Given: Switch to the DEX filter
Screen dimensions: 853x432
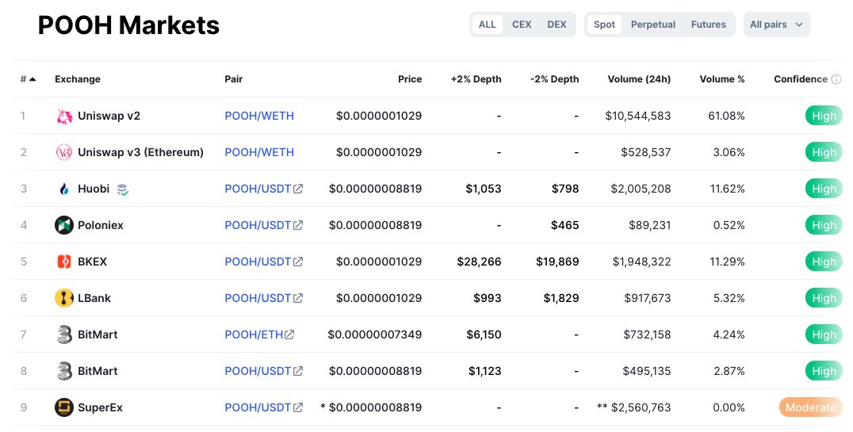Looking at the screenshot, I should coord(557,25).
